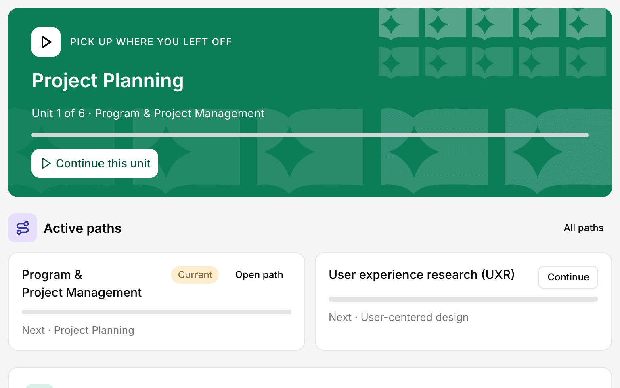Open All paths link
This screenshot has width=620, height=388.
584,228
